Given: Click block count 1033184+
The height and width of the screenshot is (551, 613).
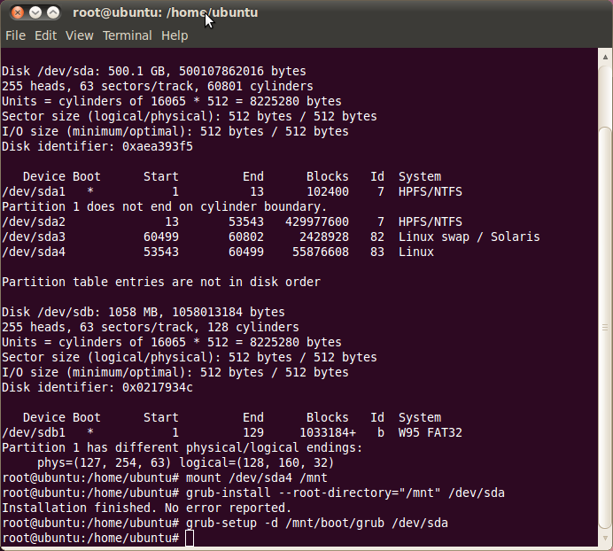Looking at the screenshot, I should tap(328, 432).
